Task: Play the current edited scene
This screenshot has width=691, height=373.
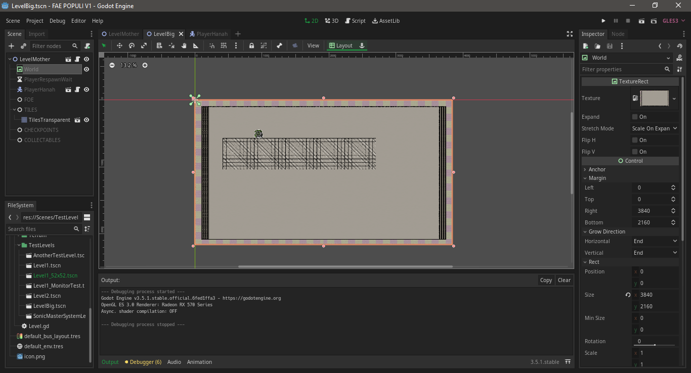Action: (641, 21)
